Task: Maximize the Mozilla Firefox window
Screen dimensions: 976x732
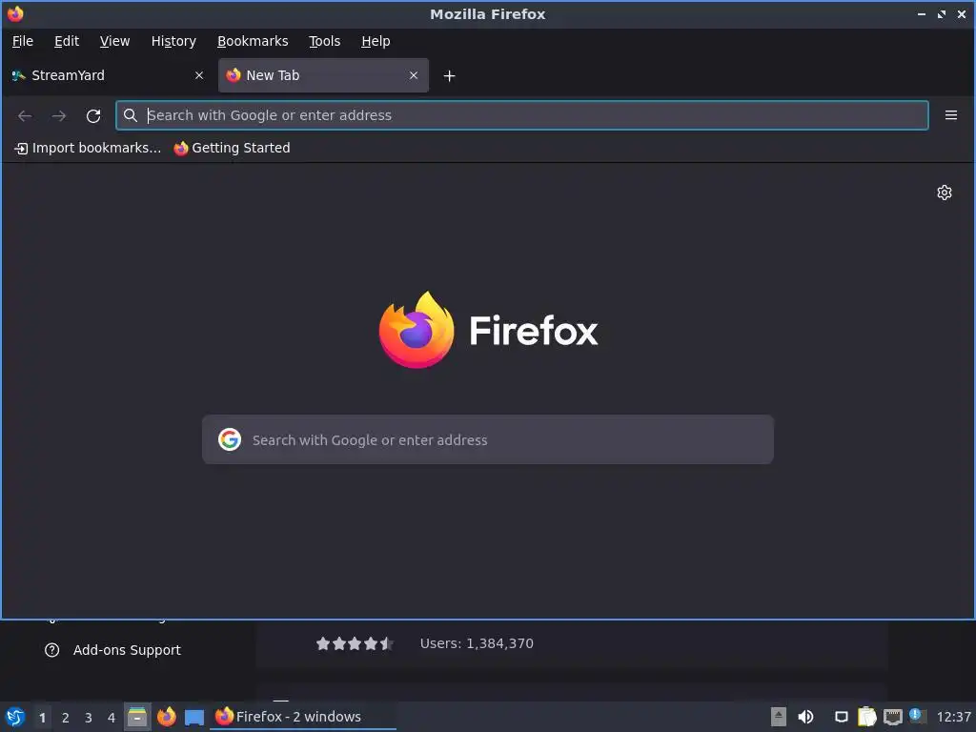Action: tap(941, 13)
